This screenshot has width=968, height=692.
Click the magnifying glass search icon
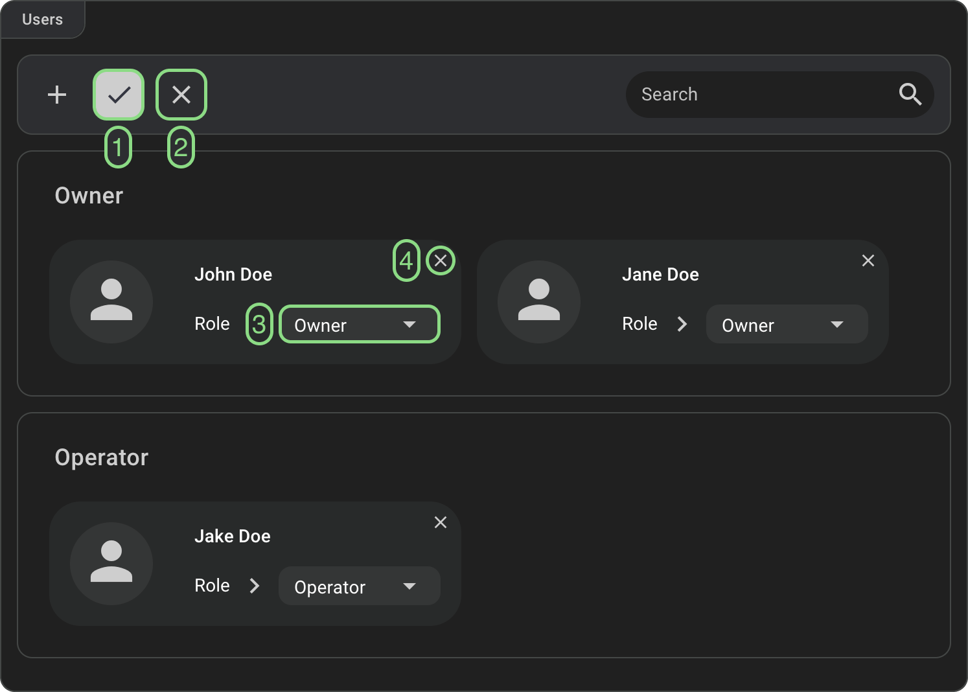coord(910,95)
